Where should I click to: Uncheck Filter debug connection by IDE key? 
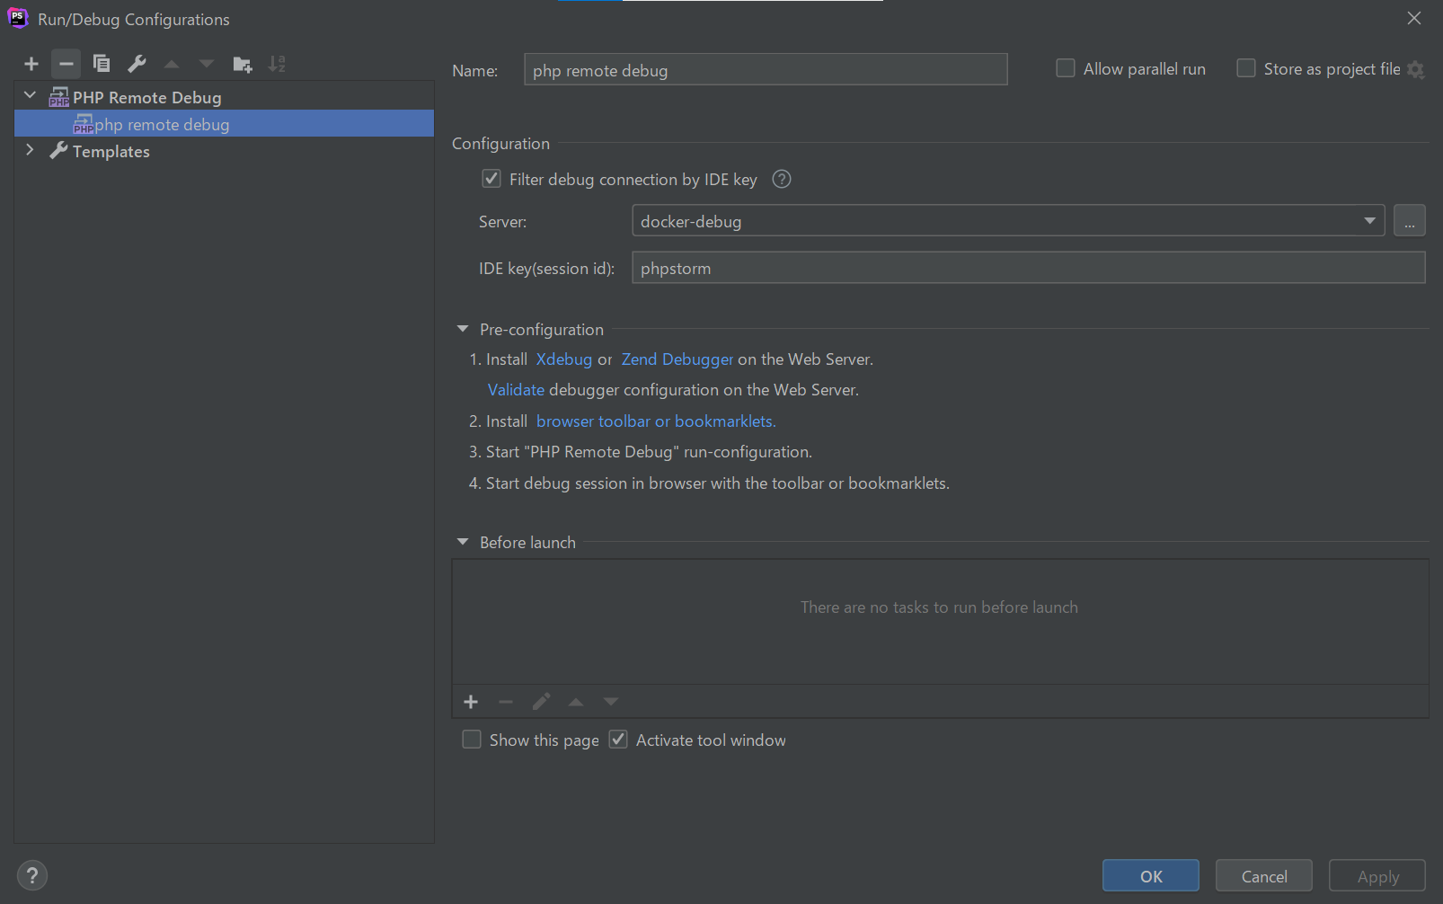tap(491, 179)
